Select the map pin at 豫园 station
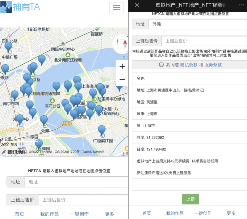This screenshot has width=247, height=219. click(39, 144)
